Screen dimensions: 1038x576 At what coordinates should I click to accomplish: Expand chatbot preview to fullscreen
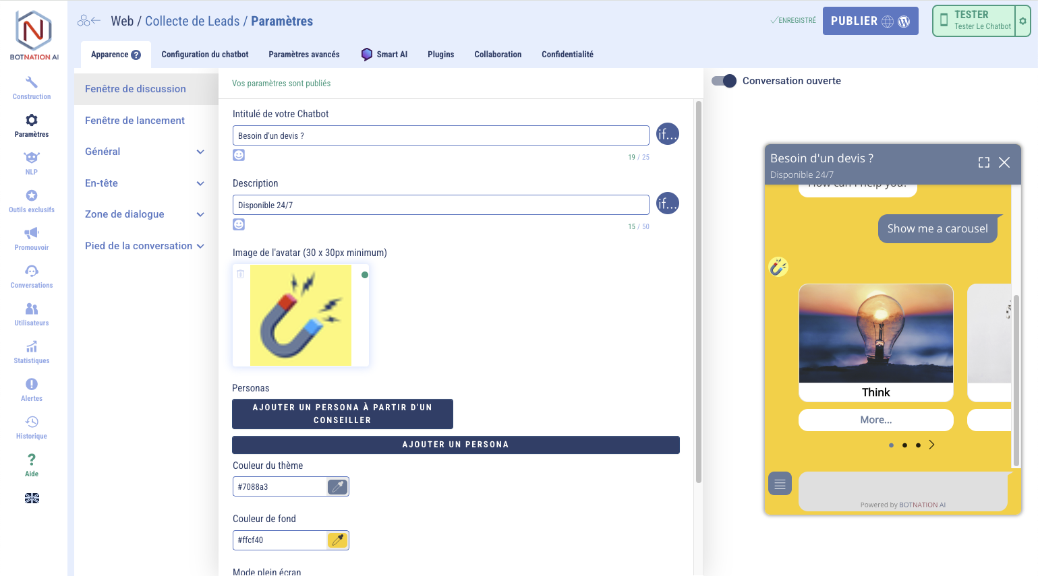pyautogui.click(x=984, y=162)
